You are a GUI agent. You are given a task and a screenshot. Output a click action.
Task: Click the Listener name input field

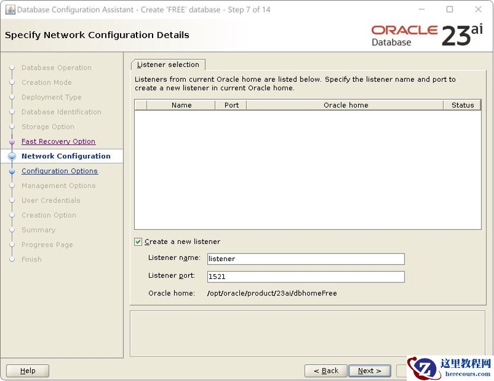coord(306,259)
